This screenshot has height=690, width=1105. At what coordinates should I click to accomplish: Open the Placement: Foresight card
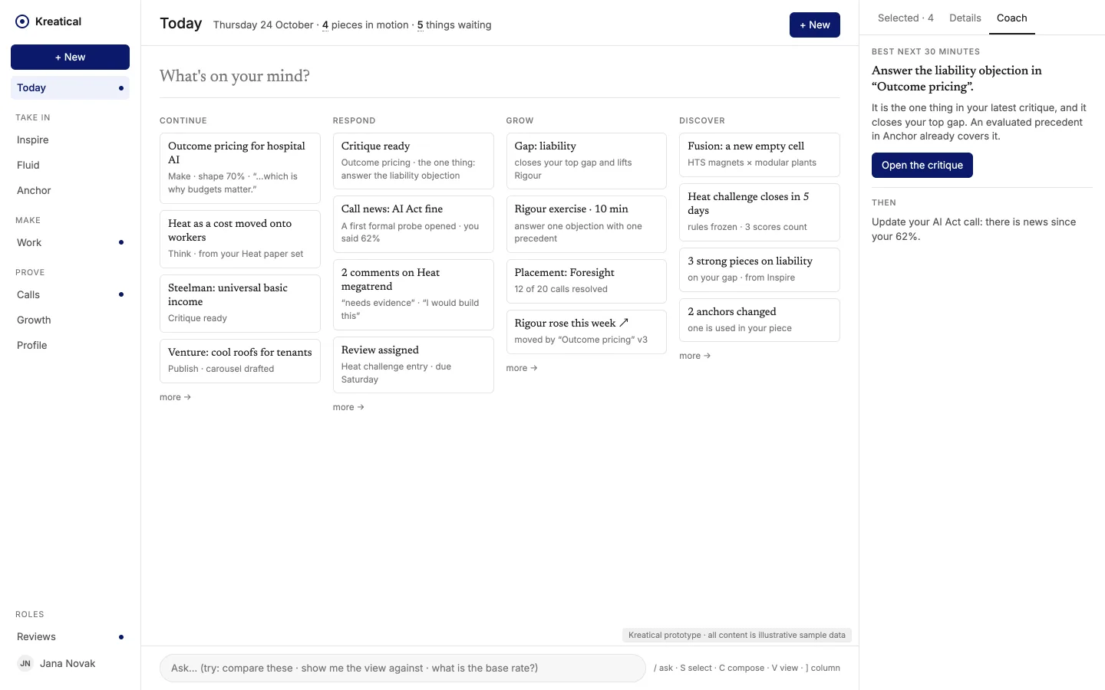[586, 281]
